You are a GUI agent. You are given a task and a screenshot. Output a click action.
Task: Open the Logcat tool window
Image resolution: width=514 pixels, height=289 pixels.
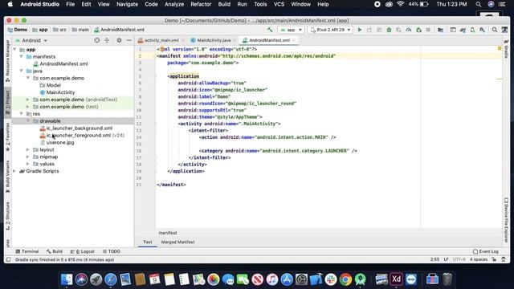click(x=83, y=251)
